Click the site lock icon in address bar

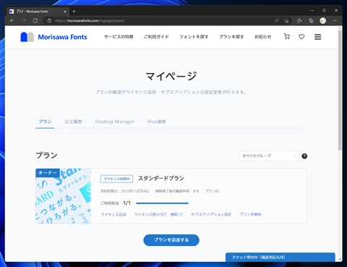[x=49, y=21]
